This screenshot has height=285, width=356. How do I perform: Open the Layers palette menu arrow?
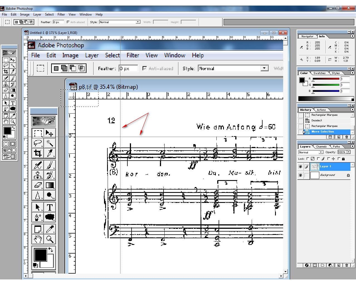352,146
